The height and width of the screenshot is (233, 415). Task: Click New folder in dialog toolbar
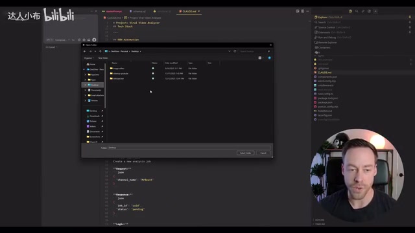pos(103,58)
